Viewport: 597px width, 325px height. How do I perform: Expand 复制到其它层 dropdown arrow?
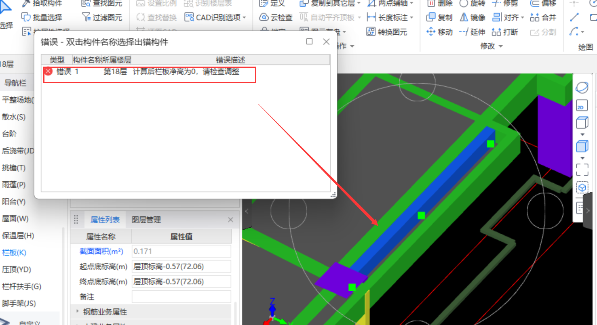point(359,3)
